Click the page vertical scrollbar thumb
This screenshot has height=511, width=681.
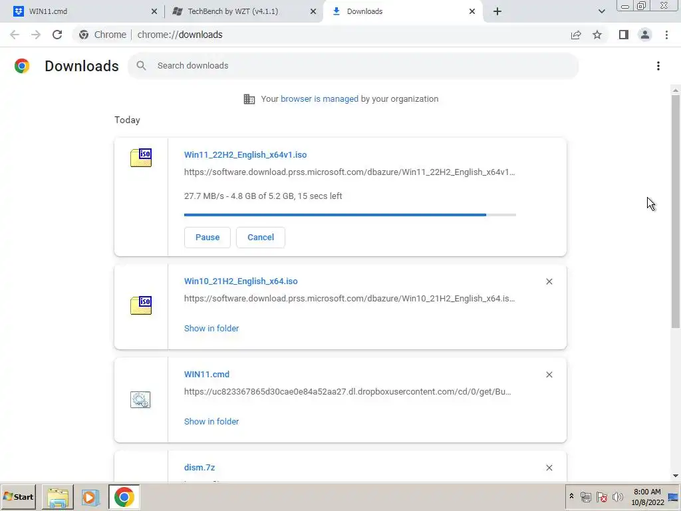point(676,211)
